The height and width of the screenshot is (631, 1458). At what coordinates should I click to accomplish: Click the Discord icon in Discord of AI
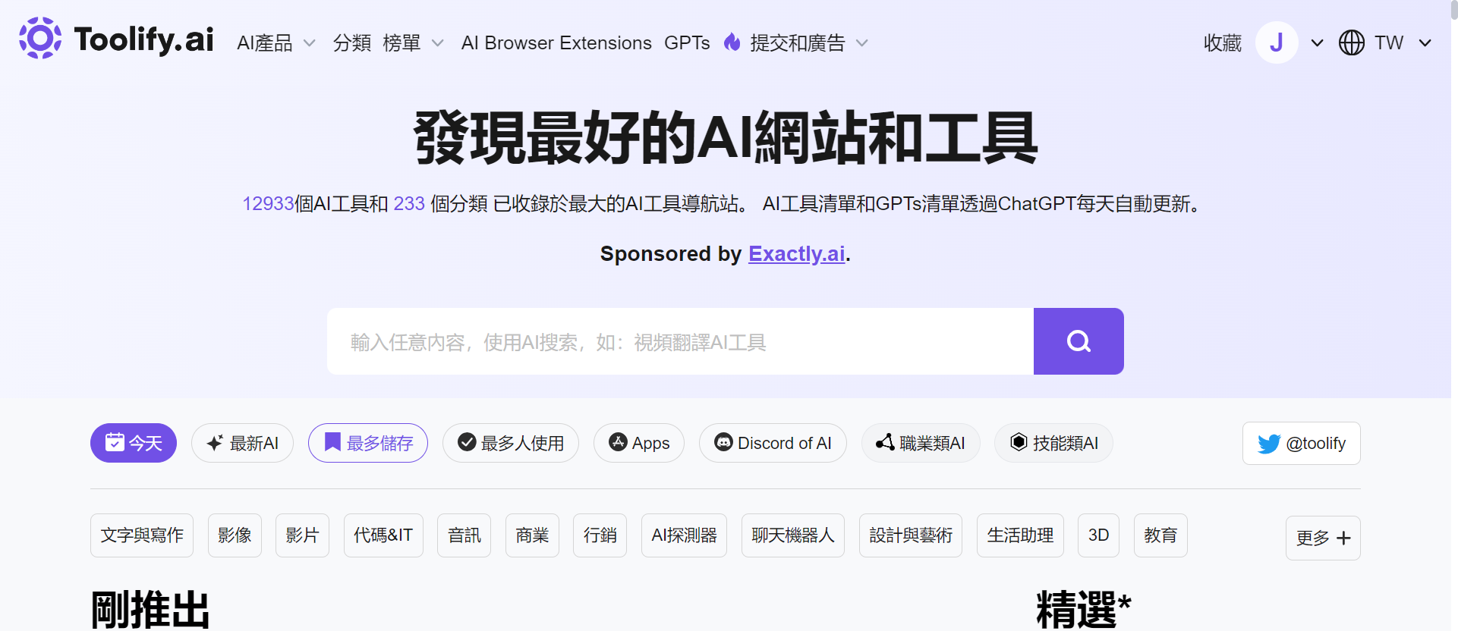tap(724, 442)
